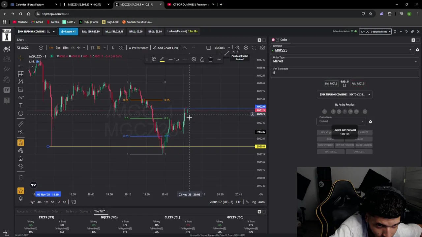The image size is (422, 237).
Task: Open the default chart layout dropdown
Action: 223,48
